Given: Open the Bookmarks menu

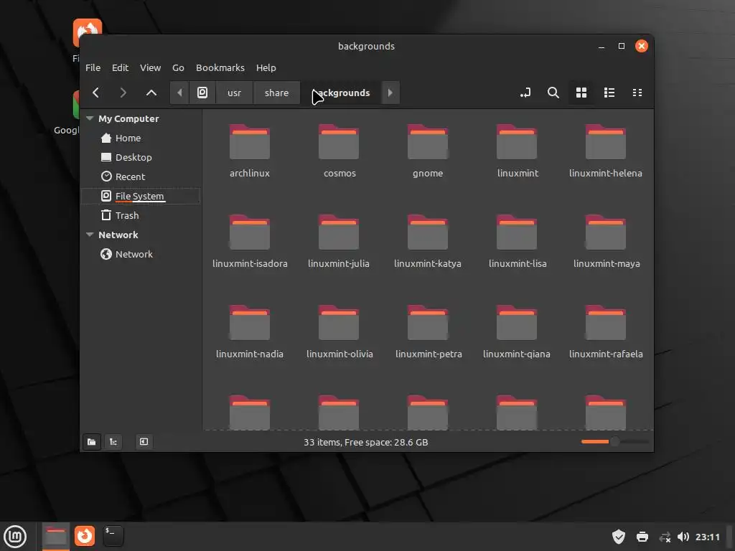Looking at the screenshot, I should coord(220,67).
